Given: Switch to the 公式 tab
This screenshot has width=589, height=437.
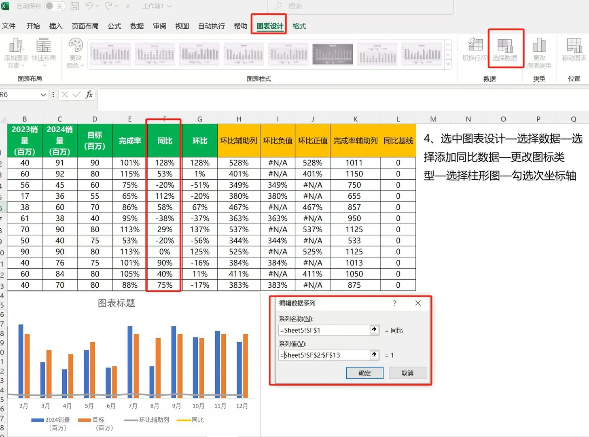Looking at the screenshot, I should pyautogui.click(x=114, y=26).
